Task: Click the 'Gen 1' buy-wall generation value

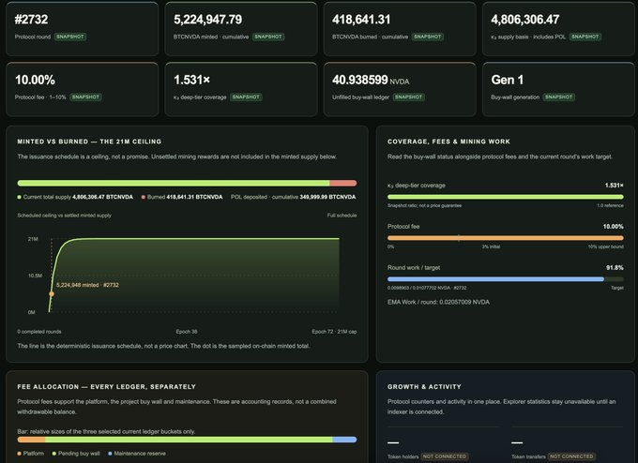Action: tap(508, 80)
